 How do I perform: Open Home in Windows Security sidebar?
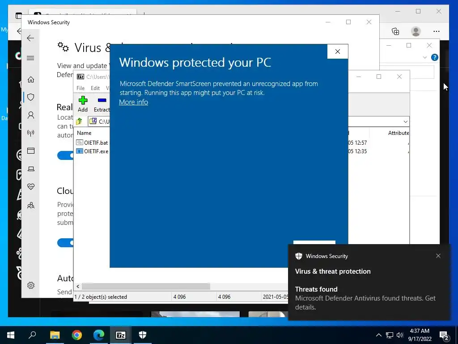31,80
